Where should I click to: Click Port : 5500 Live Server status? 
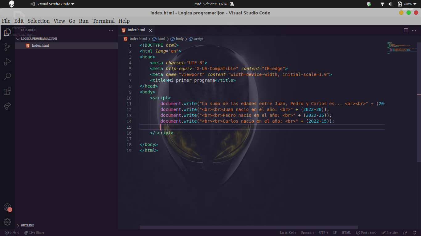[x=366, y=233]
